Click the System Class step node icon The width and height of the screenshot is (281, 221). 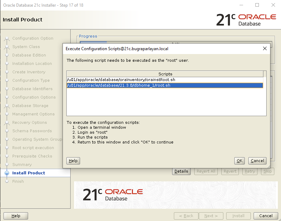click(7, 47)
